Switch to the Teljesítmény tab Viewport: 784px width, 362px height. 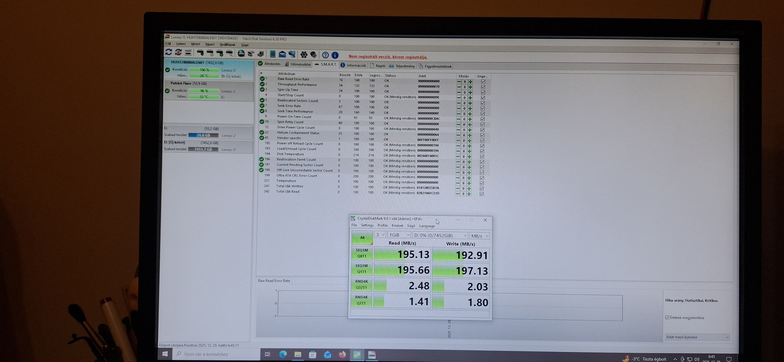402,66
